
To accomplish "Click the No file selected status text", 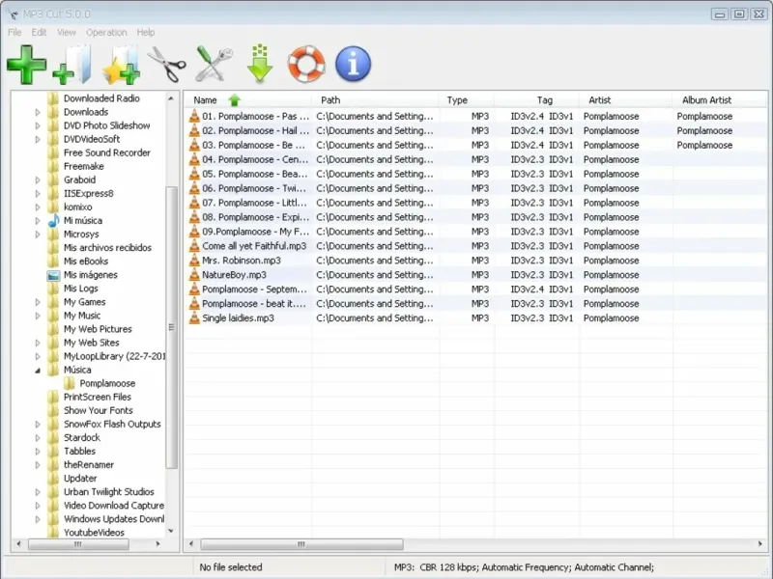I will click(x=231, y=567).
